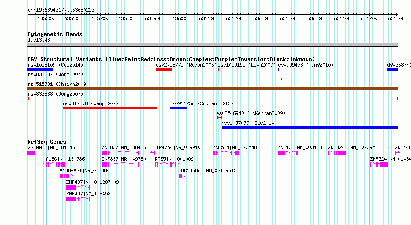Screen dimensions: 411x225
Task: Click the ZNF446 gene glyph
Action: coord(397,153)
